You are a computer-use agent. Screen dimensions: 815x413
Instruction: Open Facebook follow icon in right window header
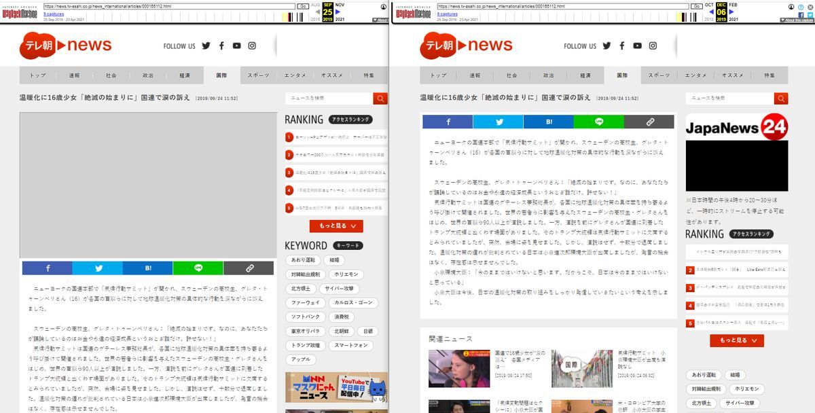pyautogui.click(x=622, y=46)
